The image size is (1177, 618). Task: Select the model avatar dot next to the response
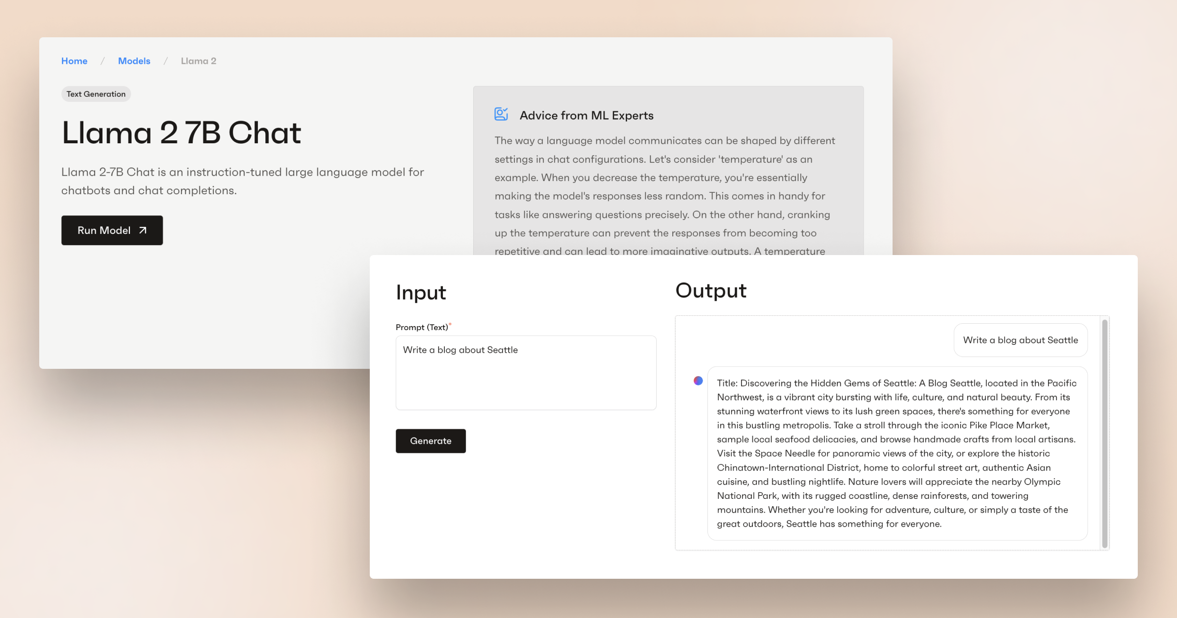coord(698,380)
